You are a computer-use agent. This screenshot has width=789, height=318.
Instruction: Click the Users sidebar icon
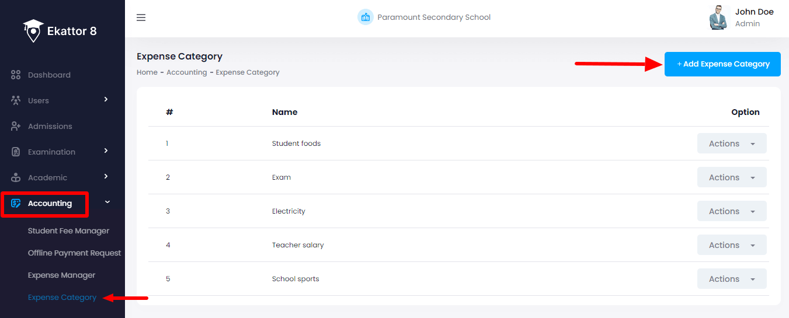tap(16, 100)
